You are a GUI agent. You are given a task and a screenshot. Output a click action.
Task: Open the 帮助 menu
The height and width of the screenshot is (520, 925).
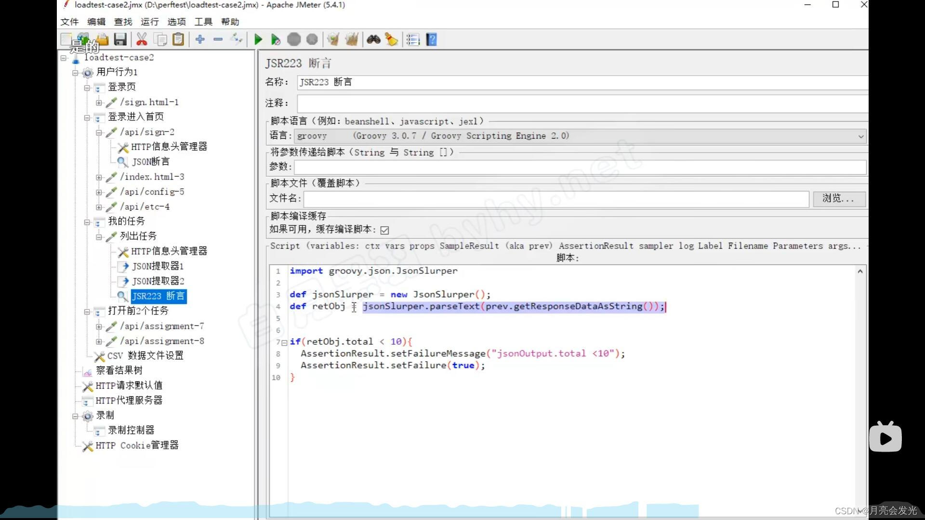tap(230, 22)
